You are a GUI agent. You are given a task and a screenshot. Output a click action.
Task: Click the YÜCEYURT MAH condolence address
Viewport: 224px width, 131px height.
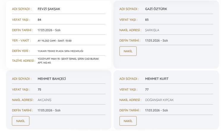pyautogui.click(x=68, y=61)
